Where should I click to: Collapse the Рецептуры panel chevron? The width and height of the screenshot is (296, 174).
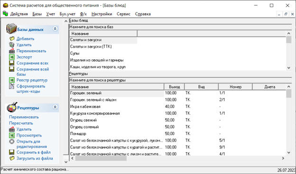tap(55, 107)
